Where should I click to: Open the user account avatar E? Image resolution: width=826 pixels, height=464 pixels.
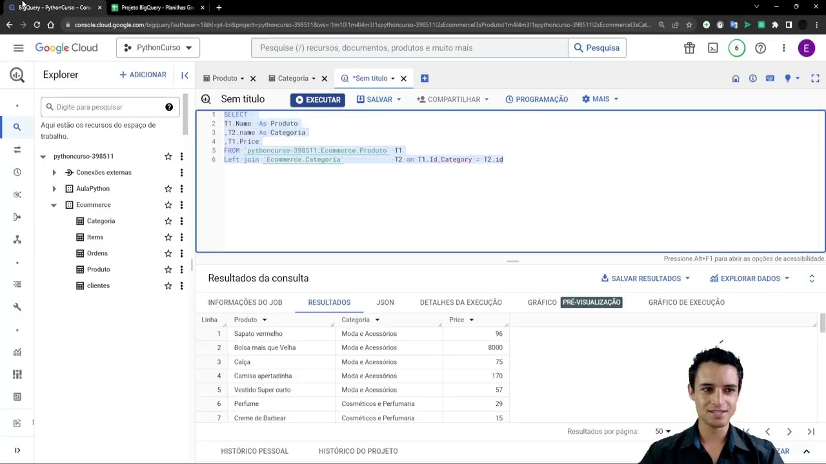806,48
